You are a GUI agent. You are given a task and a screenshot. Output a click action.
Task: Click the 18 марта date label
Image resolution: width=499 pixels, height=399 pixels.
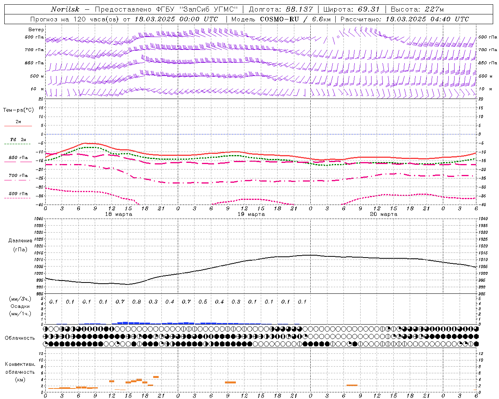pos(119,214)
